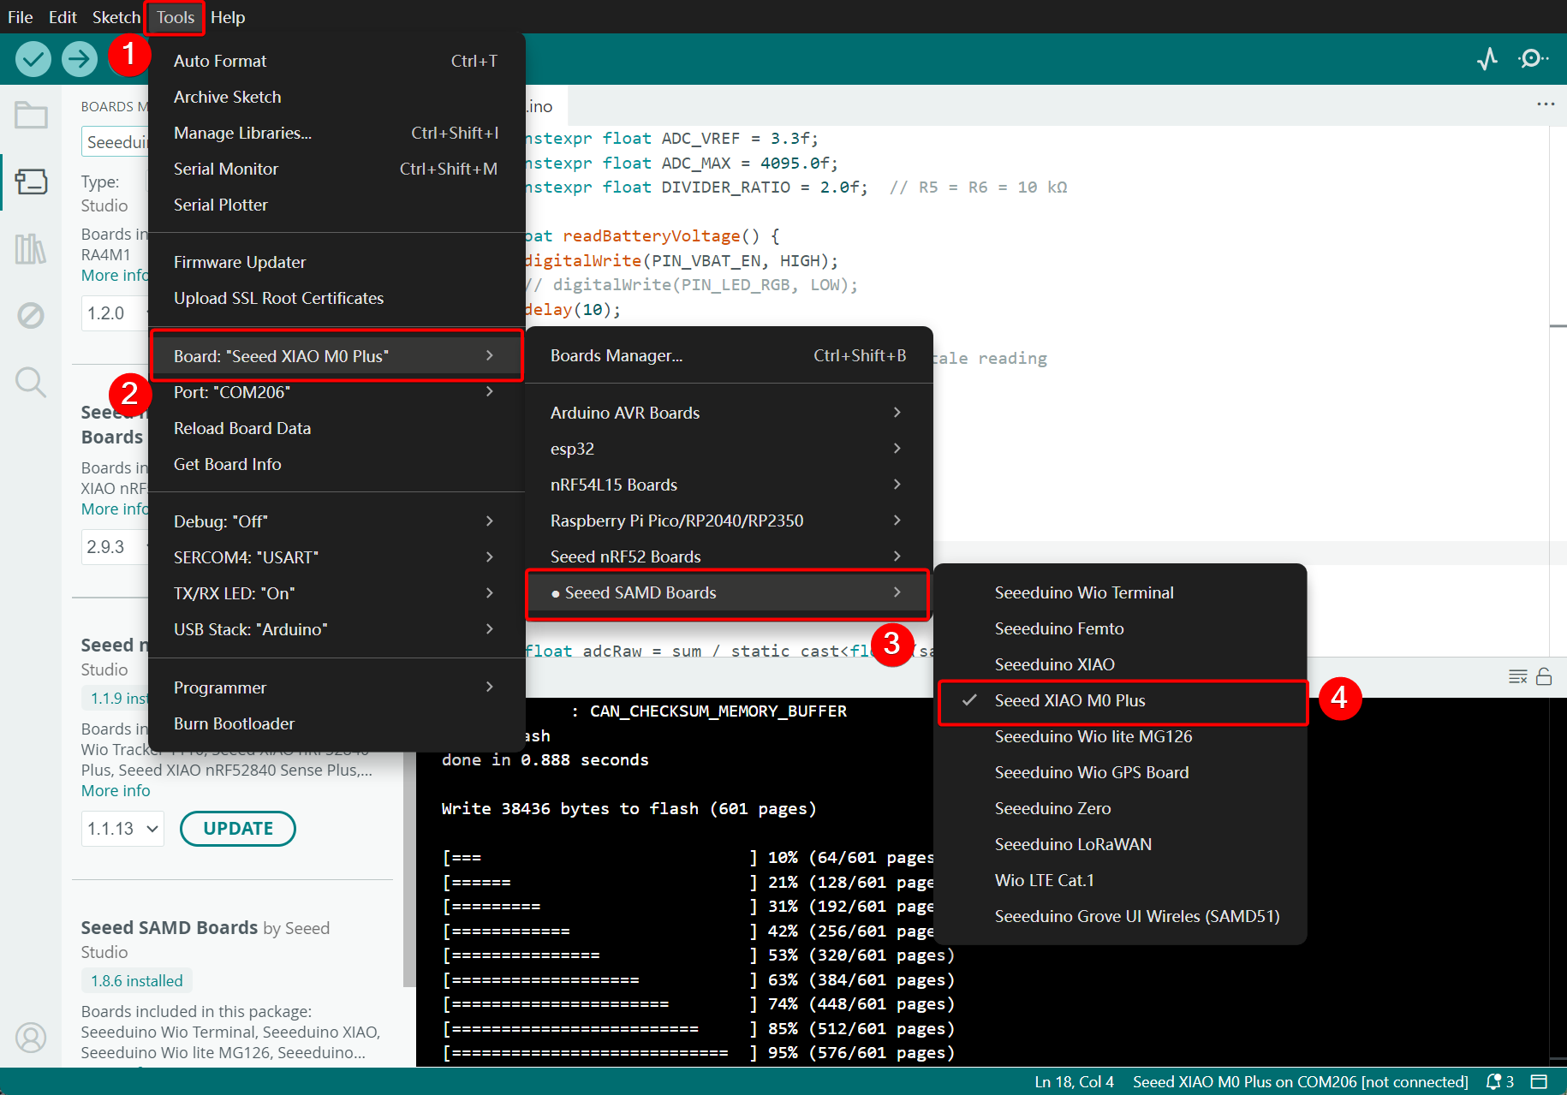Open the Edit menu

pos(63,17)
